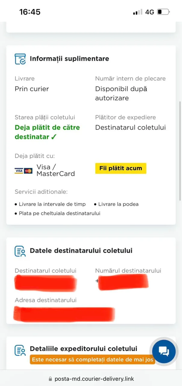This screenshot has width=182, height=386.
Task: Open the blue live chat bubble
Action: 164,351
